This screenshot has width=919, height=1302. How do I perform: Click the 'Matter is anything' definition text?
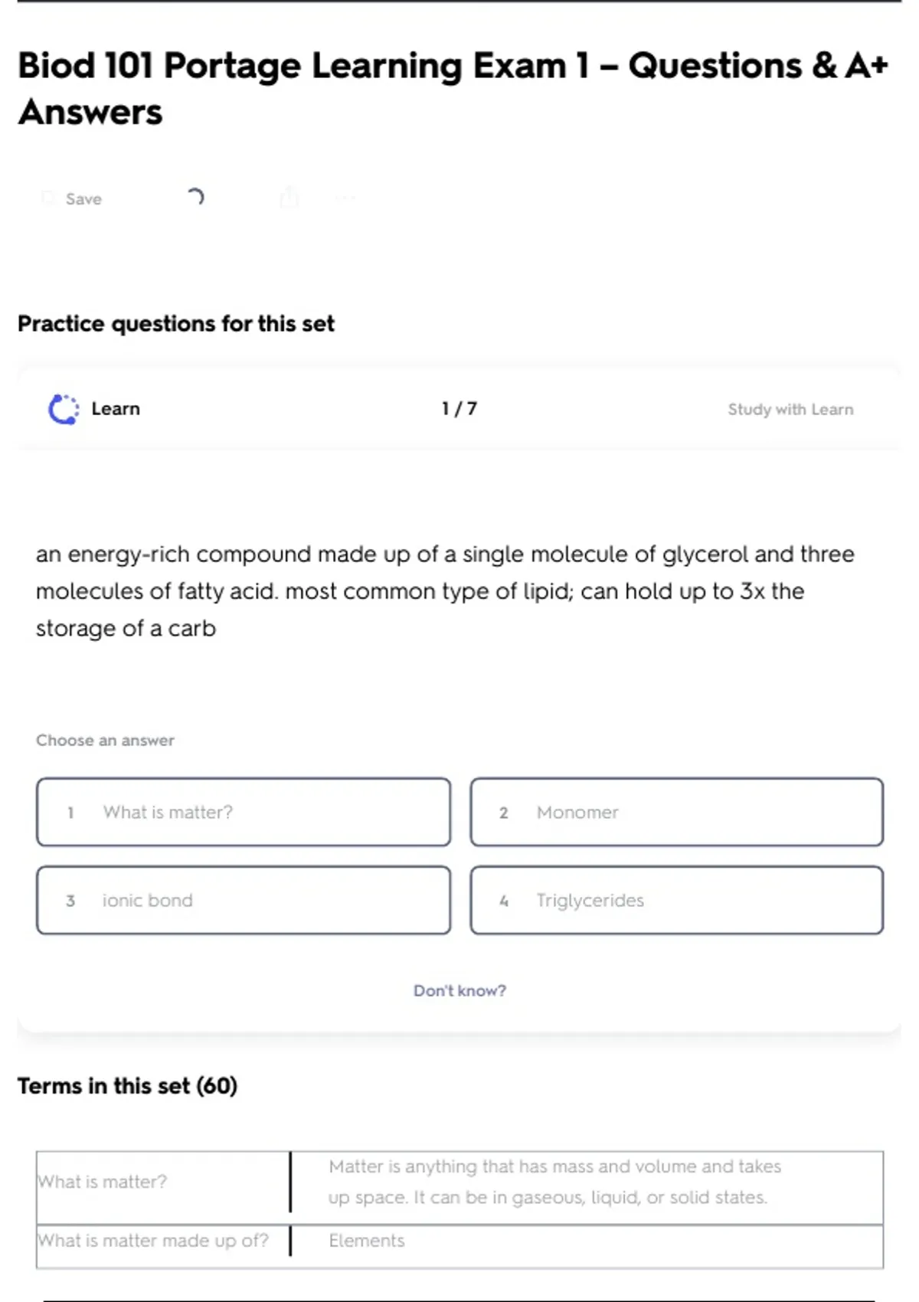pyautogui.click(x=554, y=1182)
